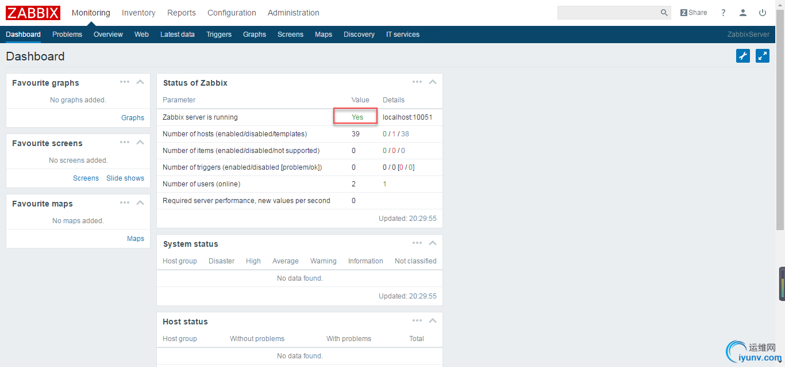The image size is (785, 367).
Task: Click online users count link 1
Action: click(x=385, y=184)
